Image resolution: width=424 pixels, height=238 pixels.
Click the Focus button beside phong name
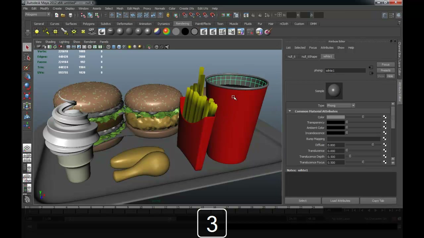coord(385,64)
